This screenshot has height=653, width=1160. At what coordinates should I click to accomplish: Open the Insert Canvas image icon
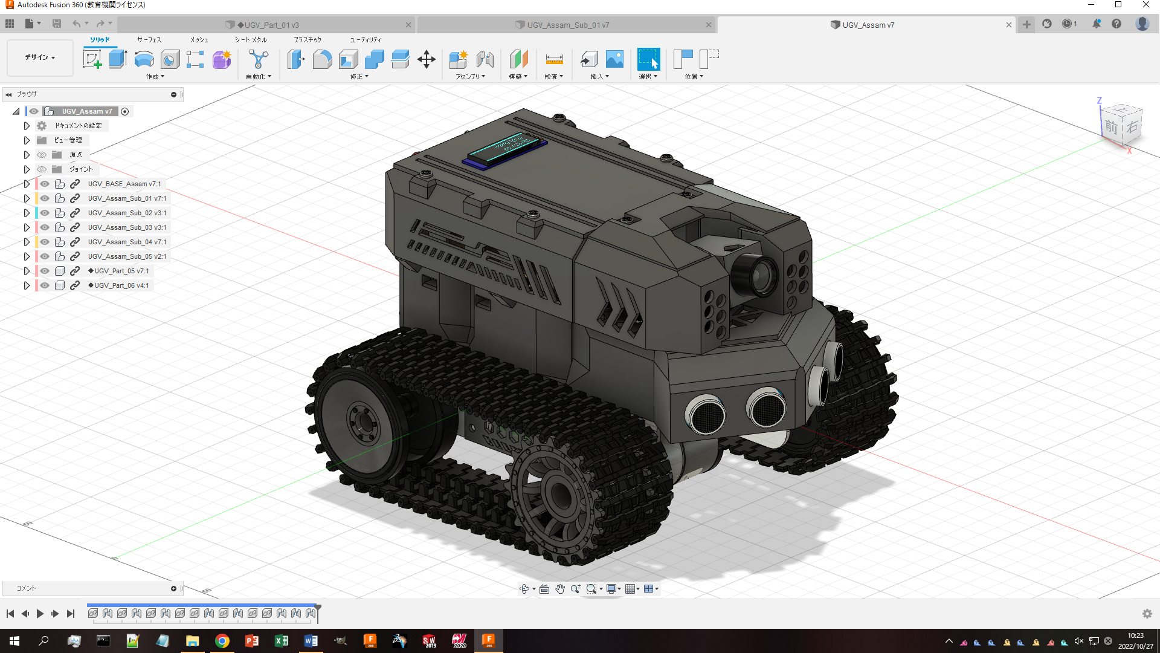[614, 59]
